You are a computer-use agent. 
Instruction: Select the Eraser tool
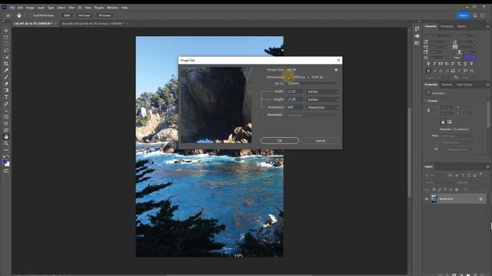pyautogui.click(x=6, y=84)
